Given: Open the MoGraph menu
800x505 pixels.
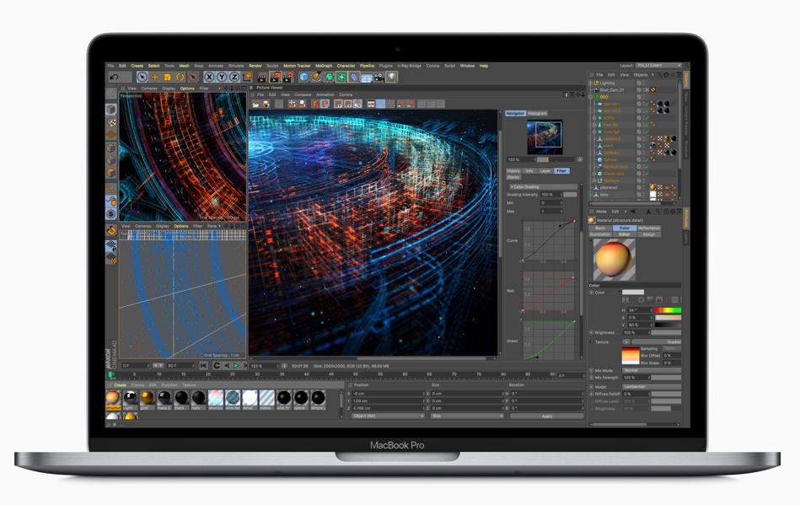Looking at the screenshot, I should (x=324, y=66).
